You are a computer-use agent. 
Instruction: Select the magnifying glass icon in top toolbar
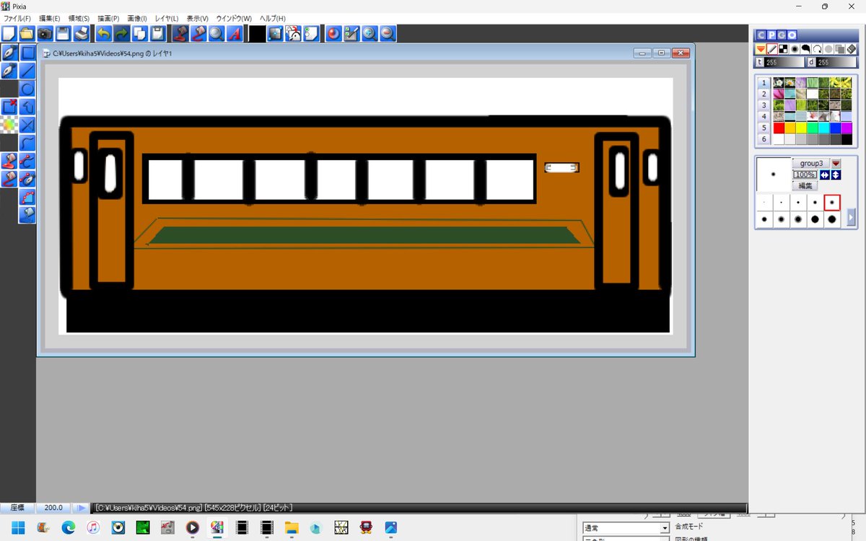point(216,33)
